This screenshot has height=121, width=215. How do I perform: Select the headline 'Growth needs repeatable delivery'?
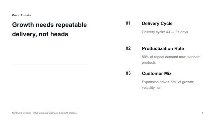49,30
